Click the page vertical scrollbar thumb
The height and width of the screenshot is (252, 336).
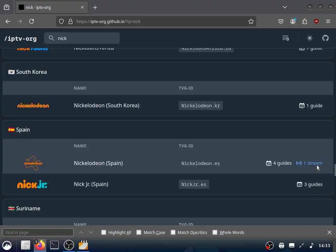(335, 170)
